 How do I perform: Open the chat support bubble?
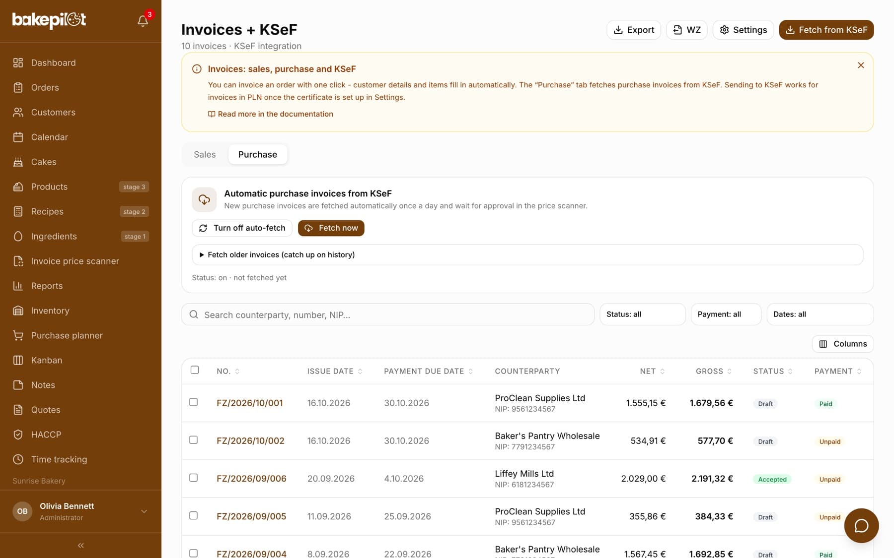861,525
